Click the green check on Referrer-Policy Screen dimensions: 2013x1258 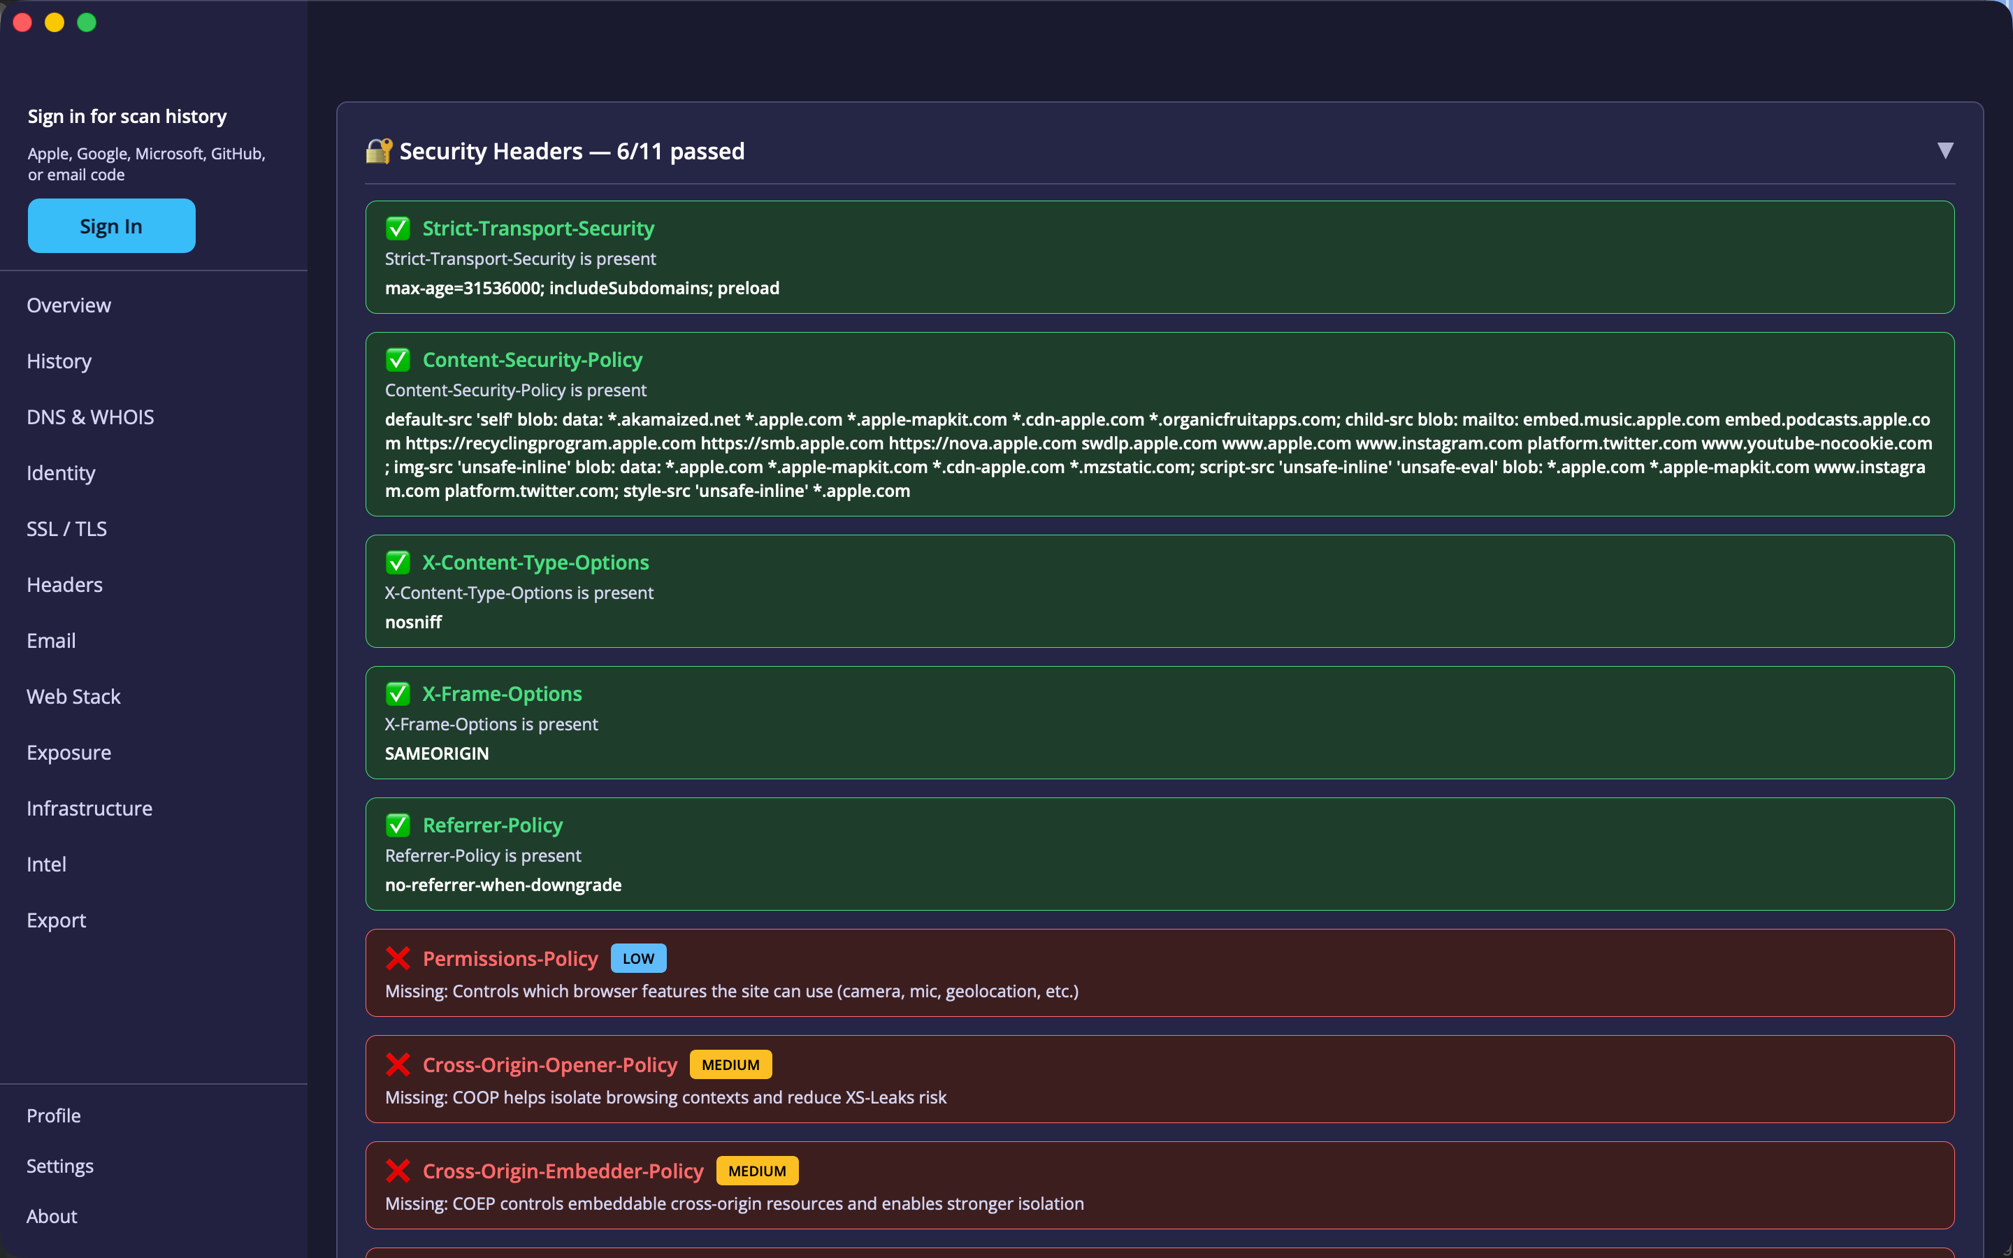(x=398, y=825)
